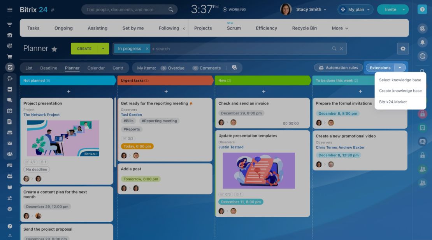Image resolution: width=432 pixels, height=240 pixels.
Task: Open the notifications bell in right sidebar
Action: coord(422,42)
